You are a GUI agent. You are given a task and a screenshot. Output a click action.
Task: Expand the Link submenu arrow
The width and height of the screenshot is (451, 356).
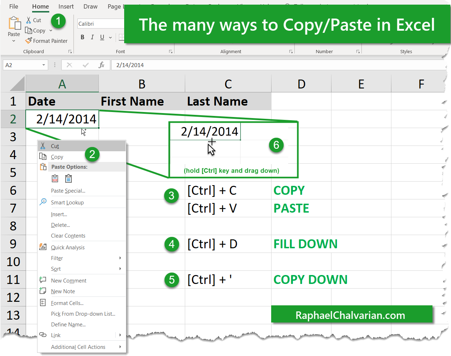(x=120, y=335)
